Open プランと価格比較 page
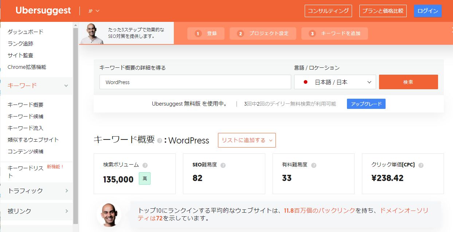This screenshot has width=453, height=232. click(383, 11)
